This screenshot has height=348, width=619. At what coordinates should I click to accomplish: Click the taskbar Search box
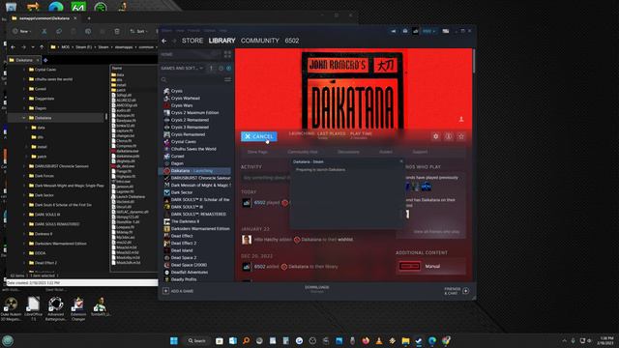tap(197, 340)
